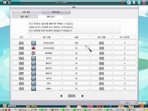Image resolution: width=148 pixels, height=111 pixels.
Task: Switch to UltraE... taskbar window
Action: click(56, 110)
